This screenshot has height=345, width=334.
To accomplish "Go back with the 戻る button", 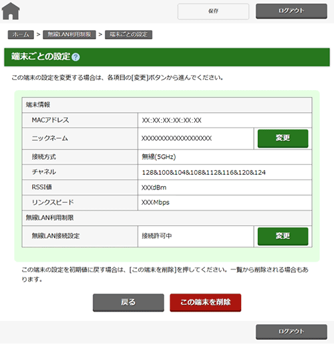I will [x=128, y=302].
